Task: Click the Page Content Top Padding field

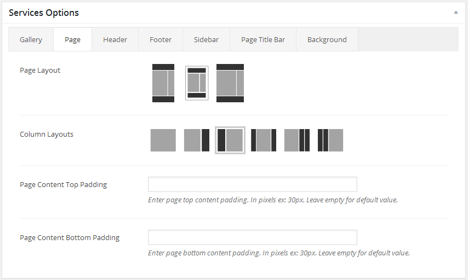Action: [252, 184]
